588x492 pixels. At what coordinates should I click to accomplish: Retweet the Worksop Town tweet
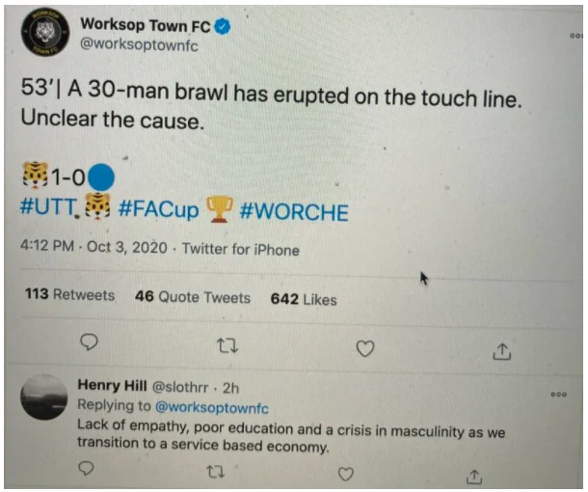(x=228, y=345)
